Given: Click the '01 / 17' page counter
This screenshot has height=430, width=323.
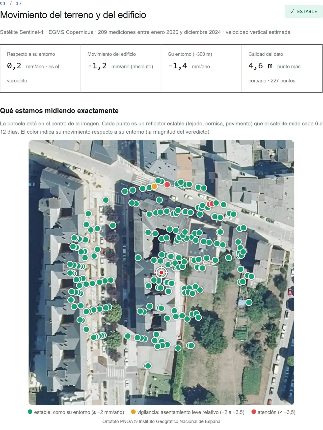Looking at the screenshot, I should pyautogui.click(x=11, y=3).
